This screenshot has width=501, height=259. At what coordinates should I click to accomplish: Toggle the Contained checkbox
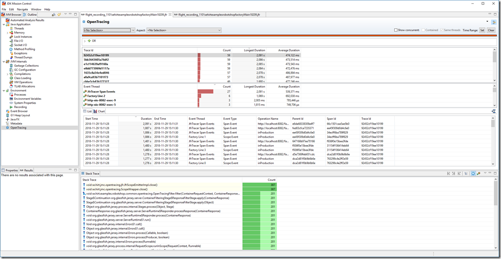pyautogui.click(x=423, y=30)
